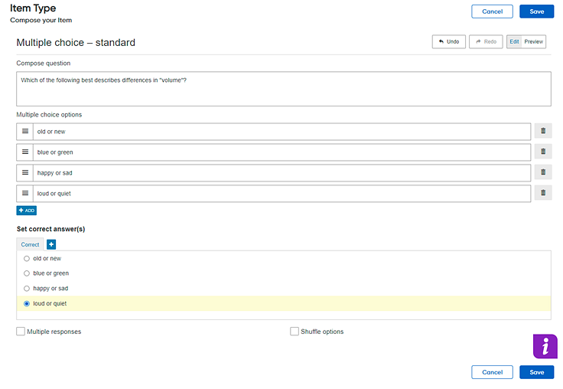The image size is (563, 389).
Task: Click the 'Item Type' title
Action: click(33, 8)
